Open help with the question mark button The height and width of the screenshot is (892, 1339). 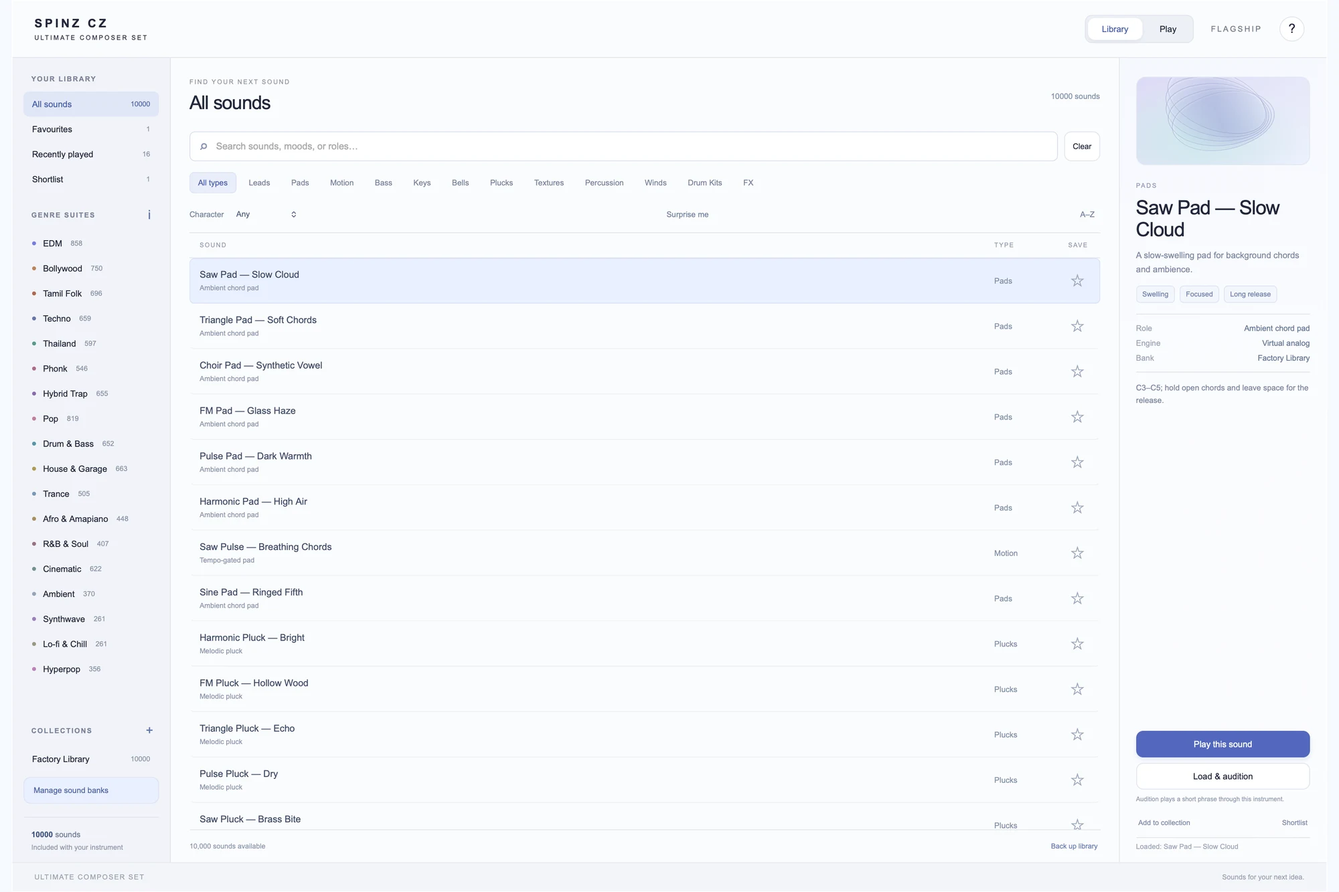(1291, 29)
